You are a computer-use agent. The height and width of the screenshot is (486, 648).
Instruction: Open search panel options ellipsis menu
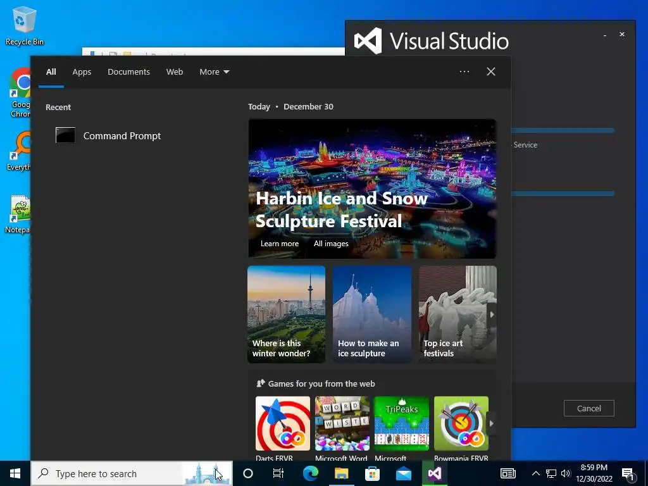464,72
